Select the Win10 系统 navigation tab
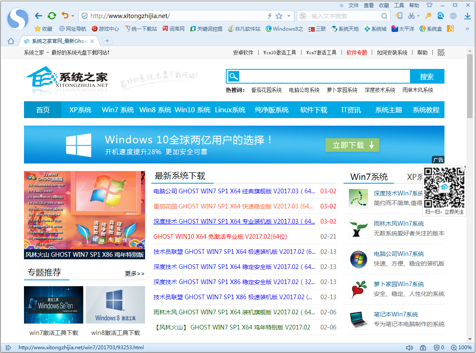476x353 pixels. (192, 110)
